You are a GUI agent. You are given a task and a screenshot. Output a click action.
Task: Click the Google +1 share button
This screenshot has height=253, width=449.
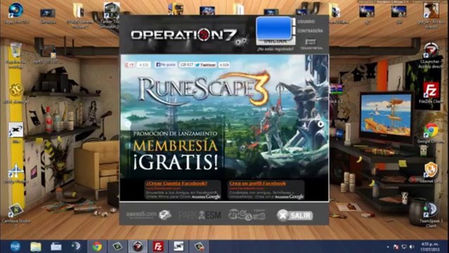pyautogui.click(x=130, y=65)
